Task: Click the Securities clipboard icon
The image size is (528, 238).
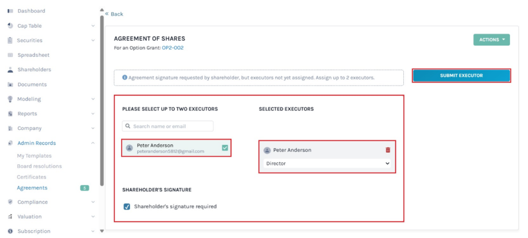Action: (x=10, y=40)
